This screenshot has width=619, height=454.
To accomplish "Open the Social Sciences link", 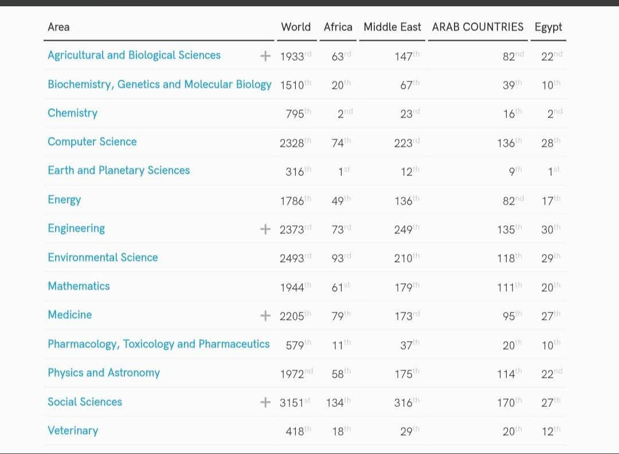I will (x=85, y=402).
